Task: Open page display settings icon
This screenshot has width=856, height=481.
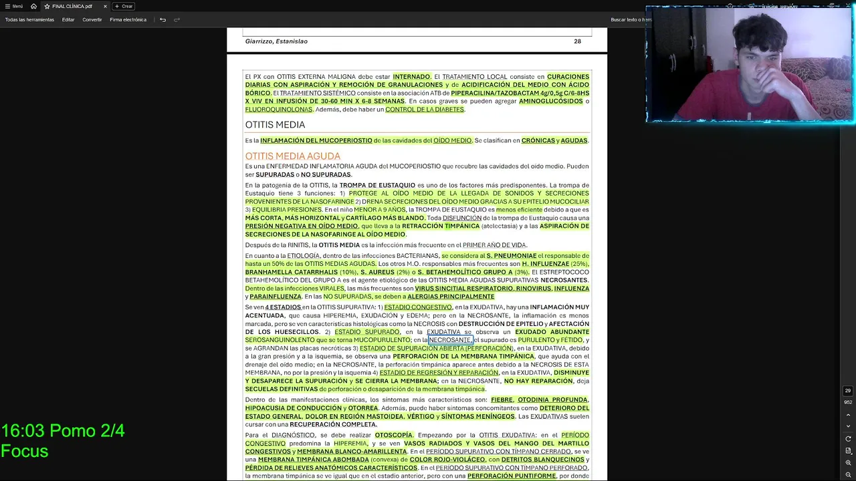Action: point(848,451)
